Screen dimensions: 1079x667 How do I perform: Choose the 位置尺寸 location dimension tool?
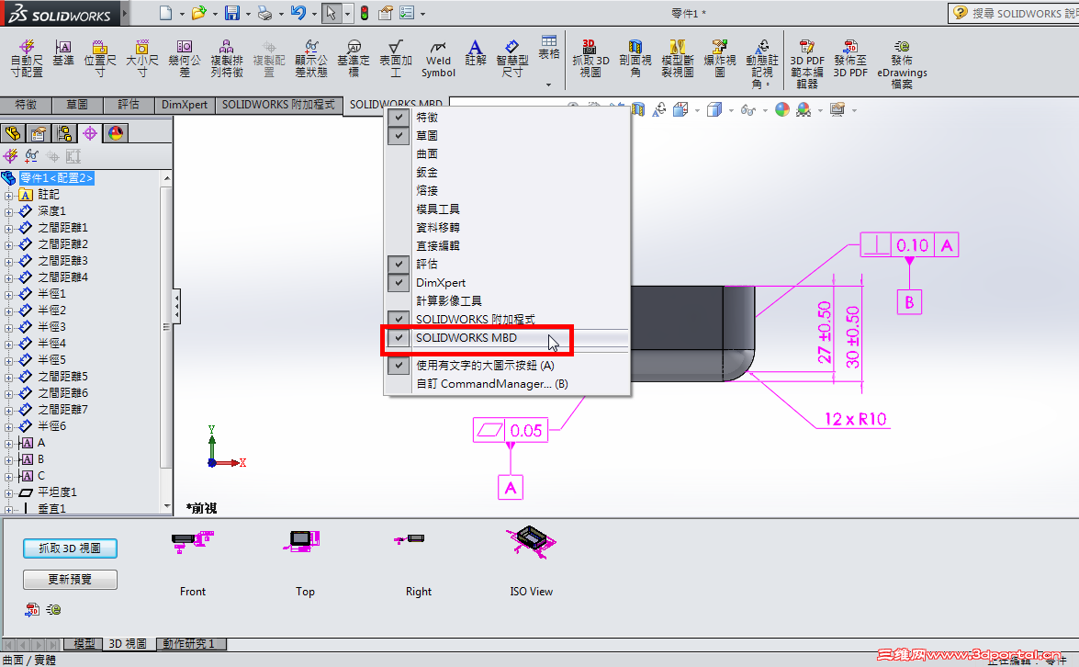100,59
